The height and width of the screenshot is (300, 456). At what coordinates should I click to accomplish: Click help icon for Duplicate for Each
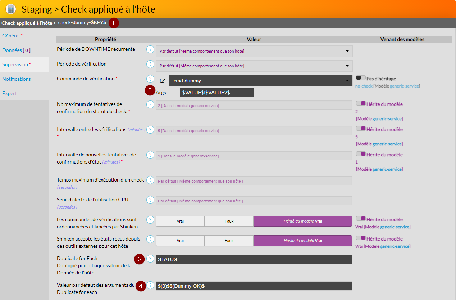point(150,259)
